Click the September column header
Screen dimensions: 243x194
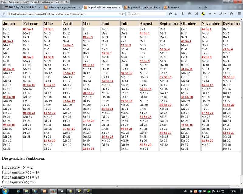point(169,24)
